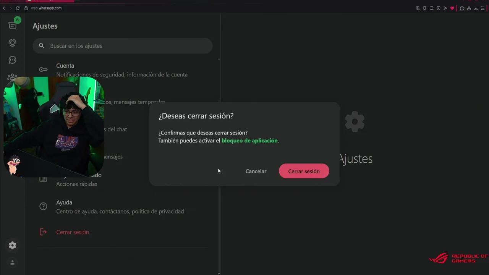Click the Ajustes heading in the left panel
489x275 pixels.
pyautogui.click(x=45, y=26)
